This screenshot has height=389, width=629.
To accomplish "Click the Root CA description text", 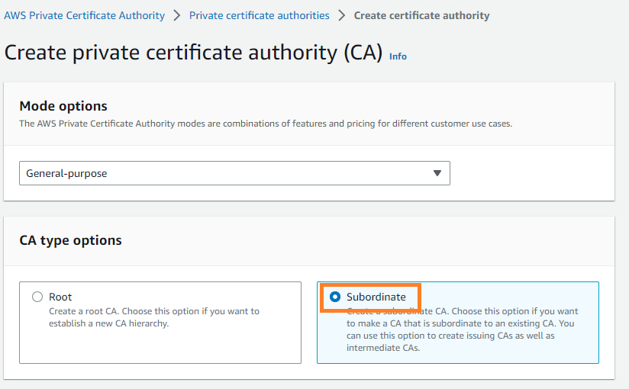I will (154, 317).
